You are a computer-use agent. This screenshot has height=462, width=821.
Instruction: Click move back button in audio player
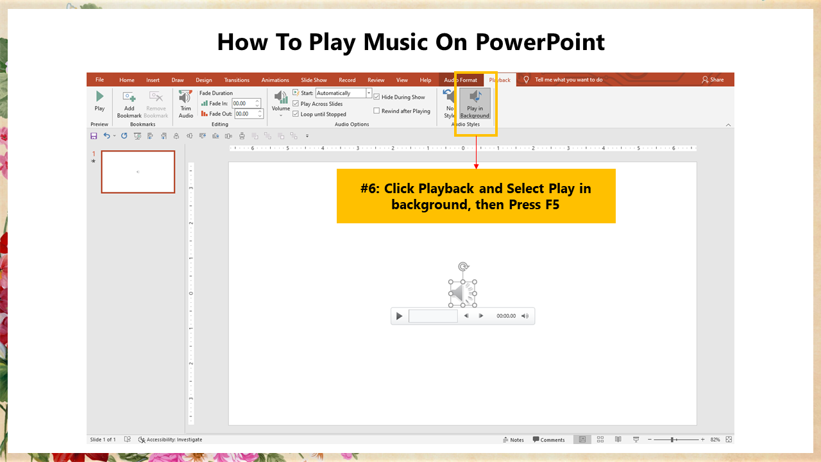point(466,316)
